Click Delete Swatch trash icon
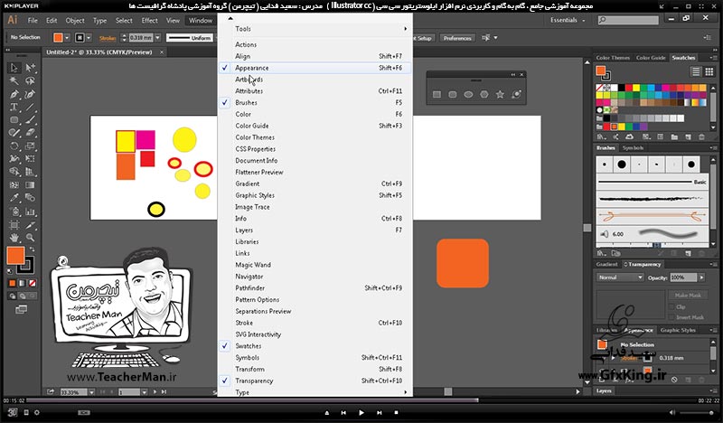Viewport: 723px width, 423px height. (x=701, y=137)
